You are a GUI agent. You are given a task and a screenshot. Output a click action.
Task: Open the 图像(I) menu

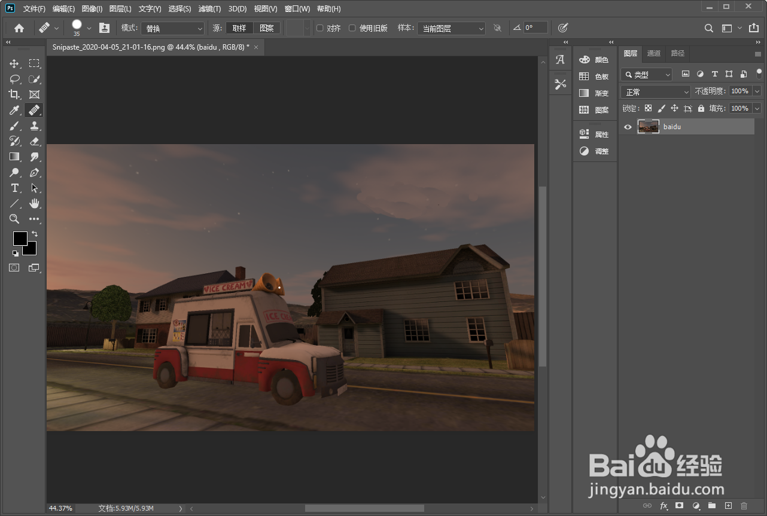(x=92, y=9)
